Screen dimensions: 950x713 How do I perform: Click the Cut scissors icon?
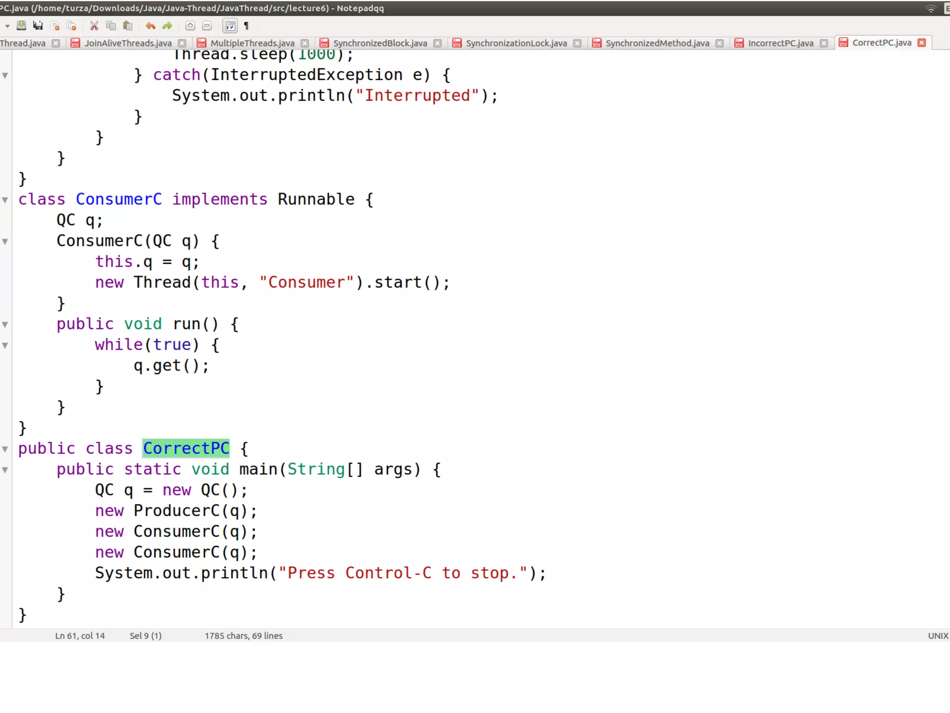pyautogui.click(x=94, y=26)
